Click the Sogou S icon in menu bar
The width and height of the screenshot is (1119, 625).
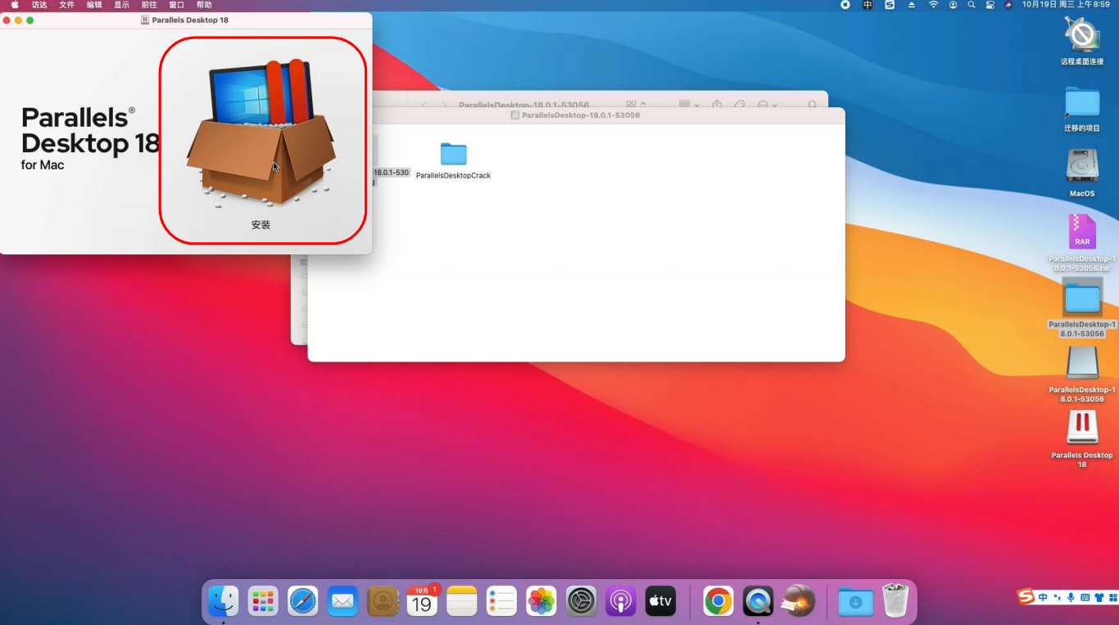point(890,5)
